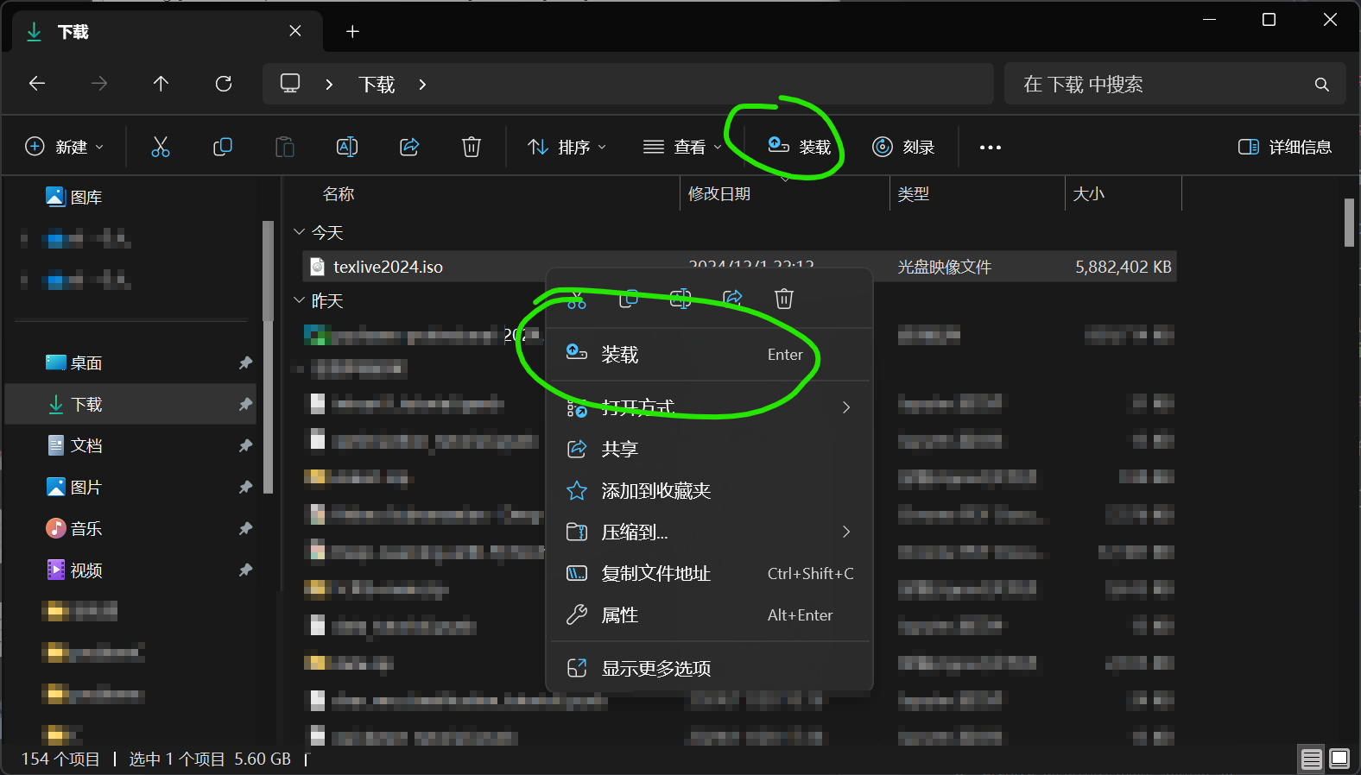Click the 装载 mount toolbar button
1361x775 pixels.
(800, 147)
